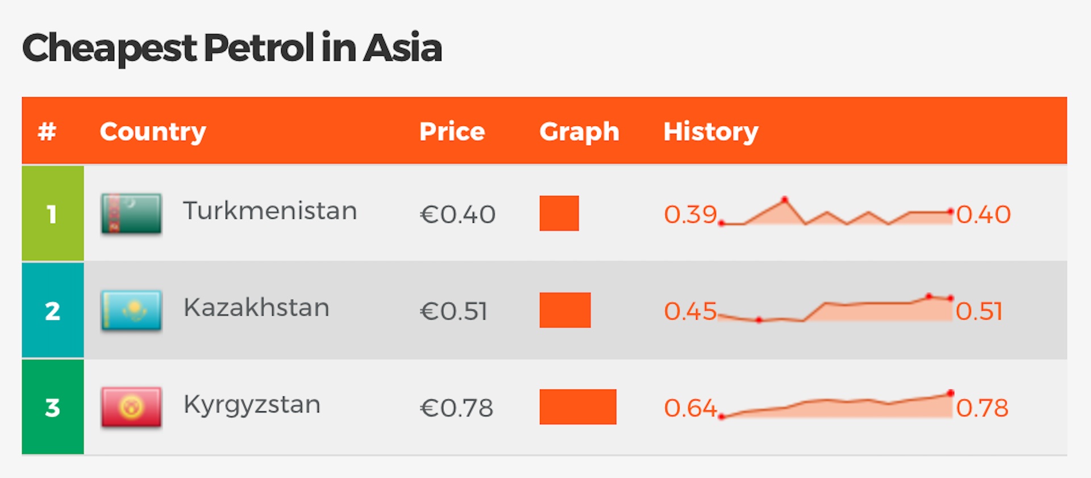Open the Turkmenistan country link

click(270, 211)
